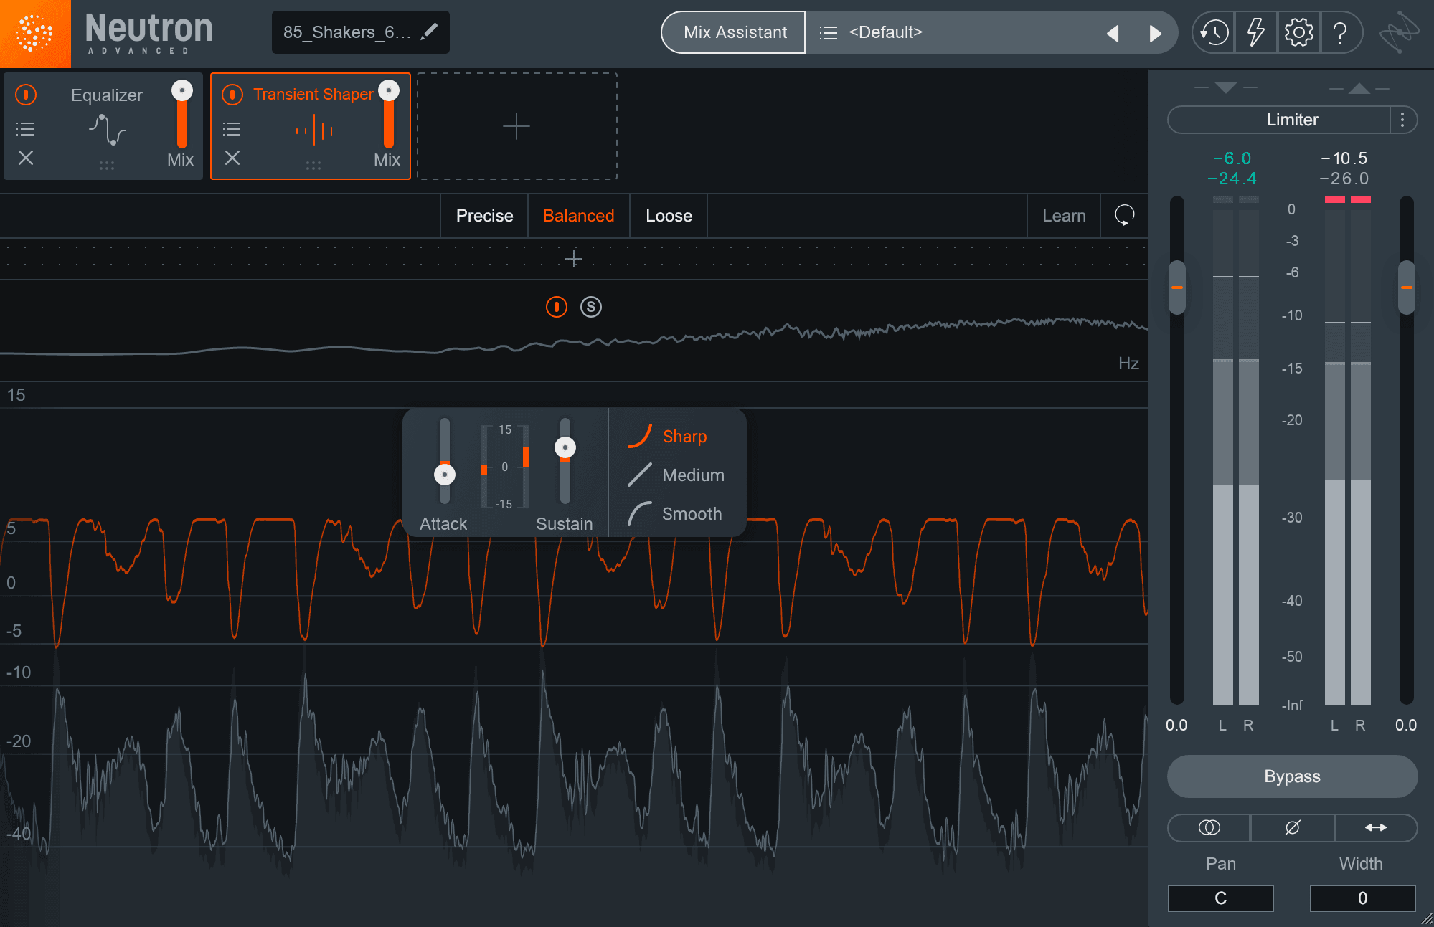1434x927 pixels.
Task: Bypass the band with orange power icon
Action: click(x=557, y=307)
